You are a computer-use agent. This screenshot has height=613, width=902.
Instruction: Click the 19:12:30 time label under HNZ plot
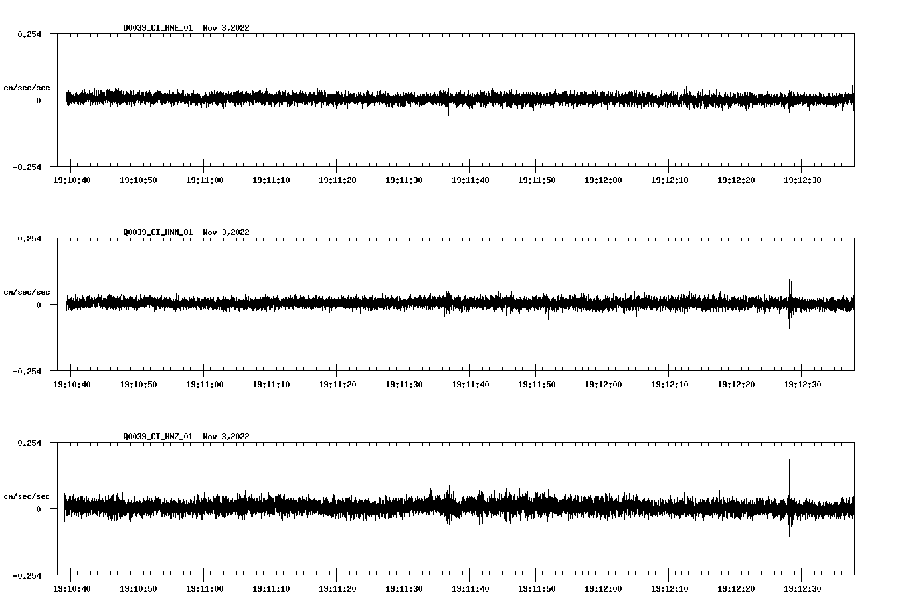pos(802,589)
